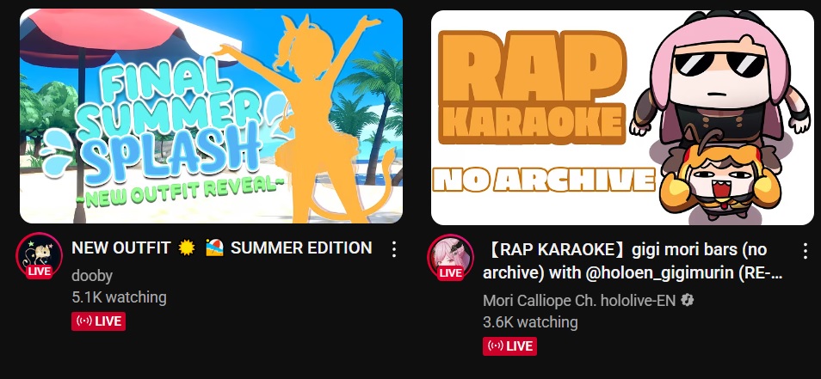Viewport: 821px width, 379px height.
Task: Click the red LIVE badge under 3.6K watching
Action: point(509,345)
